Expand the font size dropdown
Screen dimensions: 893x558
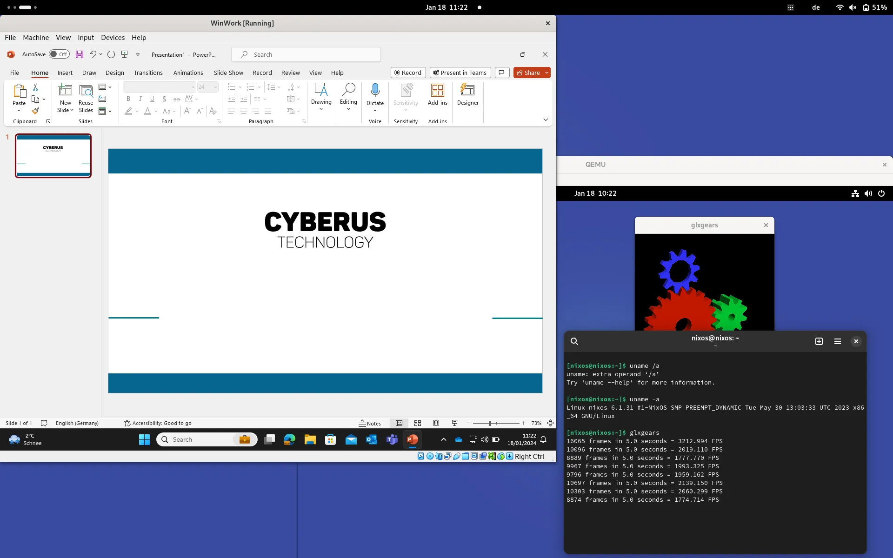[215, 87]
